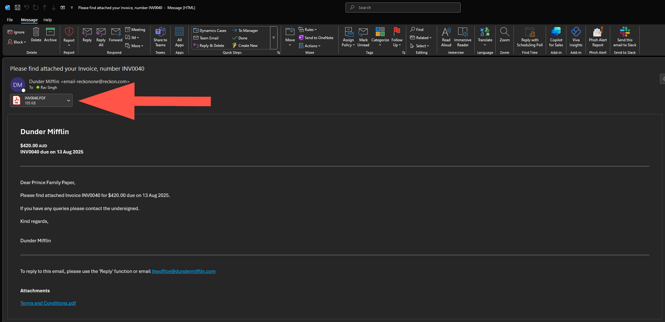Customize Quick Access Toolbar dropdown

tap(72, 8)
